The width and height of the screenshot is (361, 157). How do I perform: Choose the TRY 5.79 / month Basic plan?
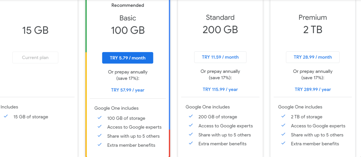[x=128, y=58]
